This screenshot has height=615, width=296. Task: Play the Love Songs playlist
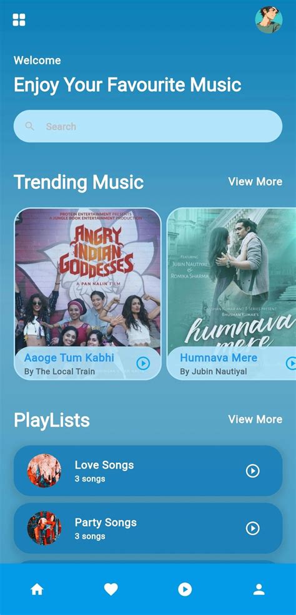point(252,471)
